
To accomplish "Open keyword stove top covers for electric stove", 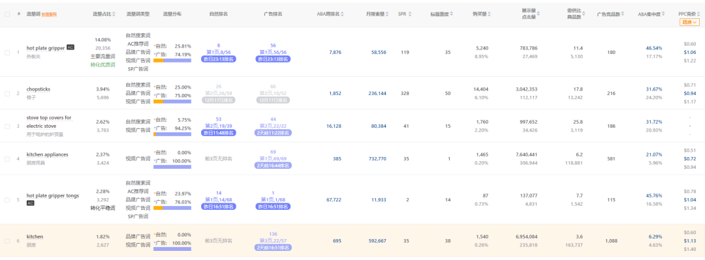I will click(x=49, y=122).
